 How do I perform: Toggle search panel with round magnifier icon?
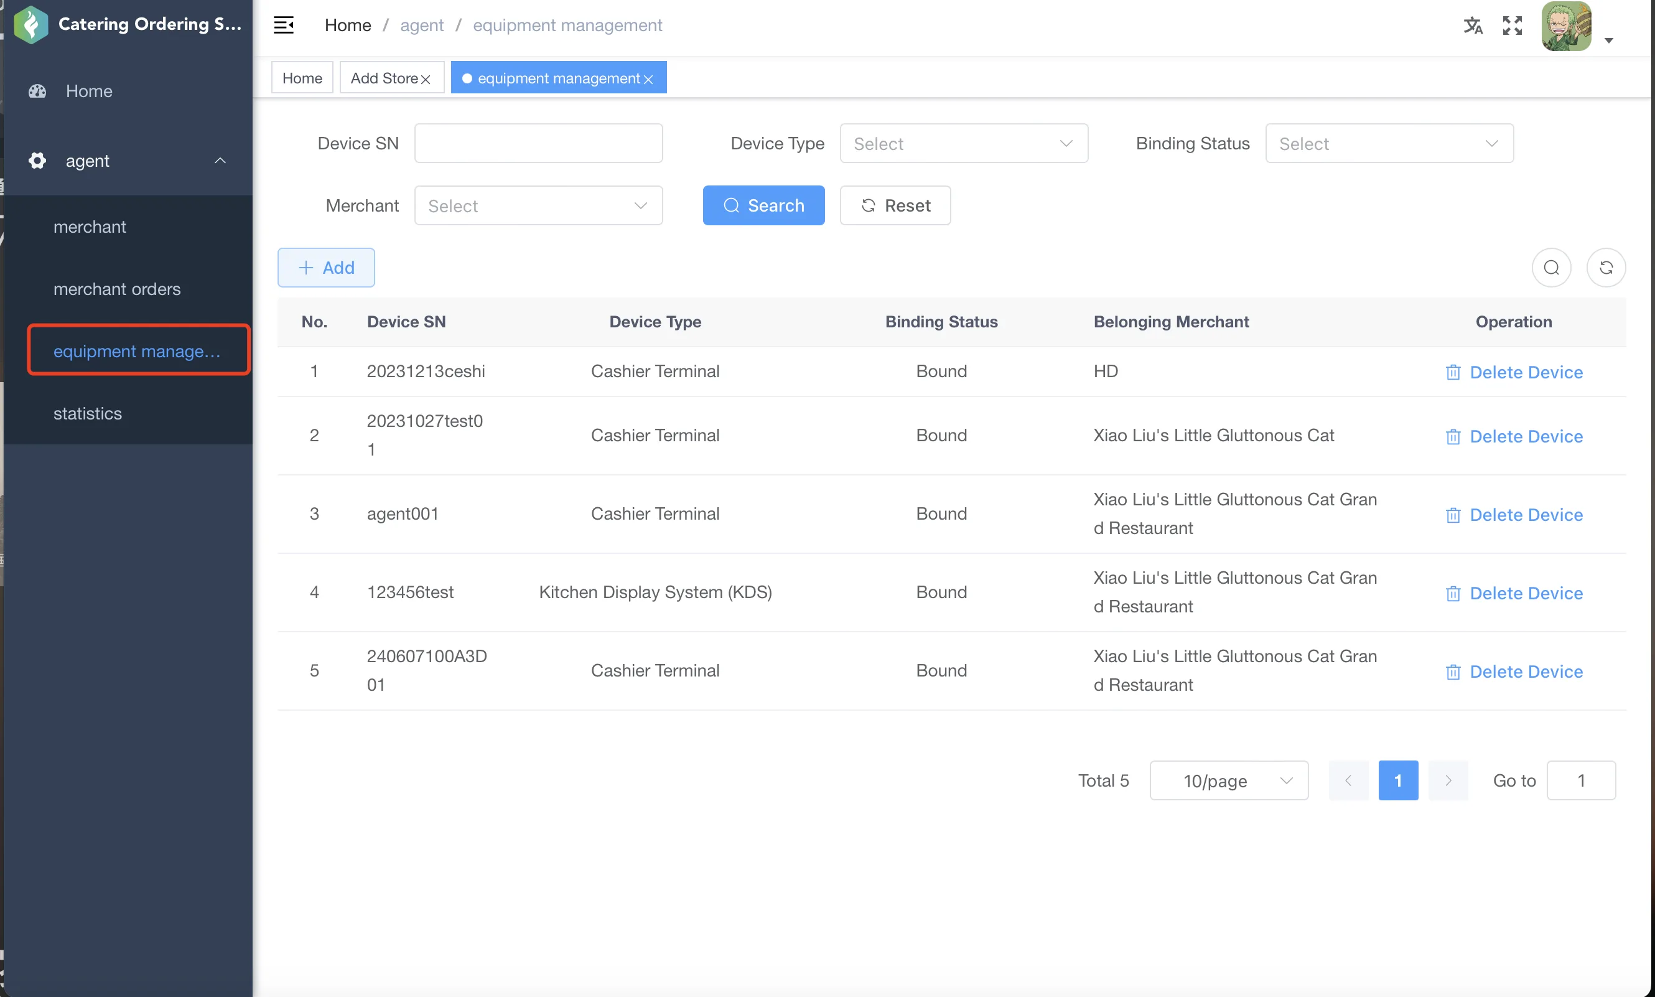click(1552, 268)
